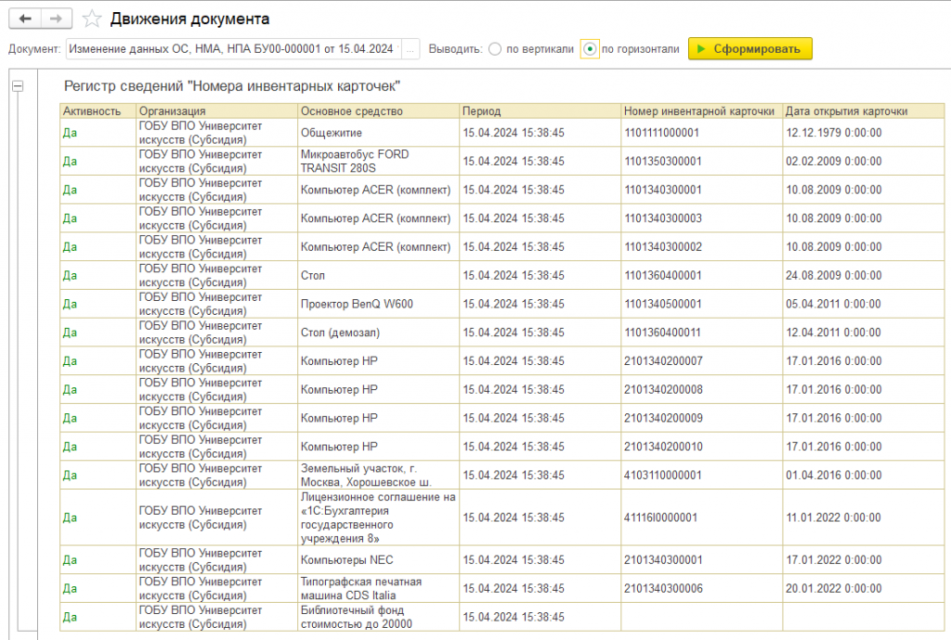Click inventory card number 1101340300002
Viewport: 951px width, 640px height.
(x=702, y=247)
